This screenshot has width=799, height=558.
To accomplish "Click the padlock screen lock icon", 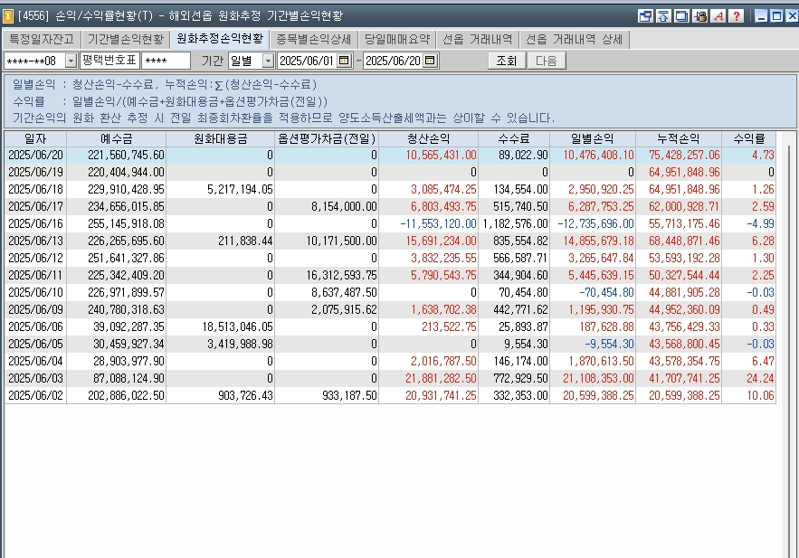I will point(699,16).
